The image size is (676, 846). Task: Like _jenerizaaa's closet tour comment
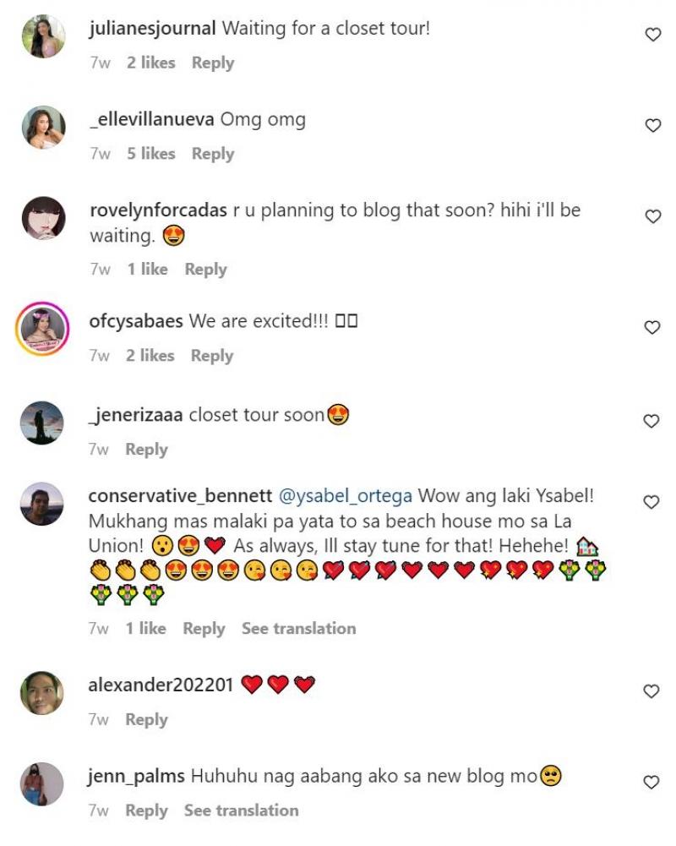tap(652, 422)
